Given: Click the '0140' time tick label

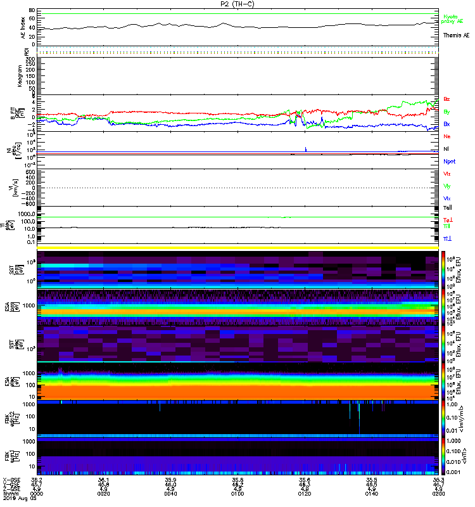Looking at the screenshot, I should [372, 494].
